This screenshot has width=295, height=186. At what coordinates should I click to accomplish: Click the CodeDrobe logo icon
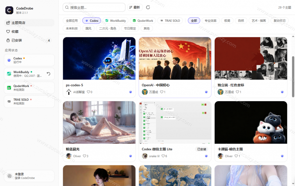click(9, 10)
